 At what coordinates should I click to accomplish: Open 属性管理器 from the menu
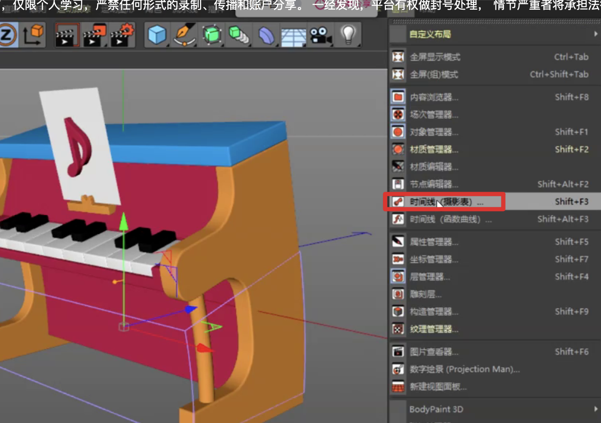tap(495, 242)
